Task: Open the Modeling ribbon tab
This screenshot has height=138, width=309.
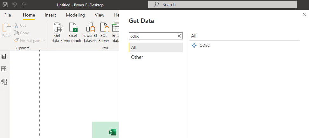Action: pos(75,15)
